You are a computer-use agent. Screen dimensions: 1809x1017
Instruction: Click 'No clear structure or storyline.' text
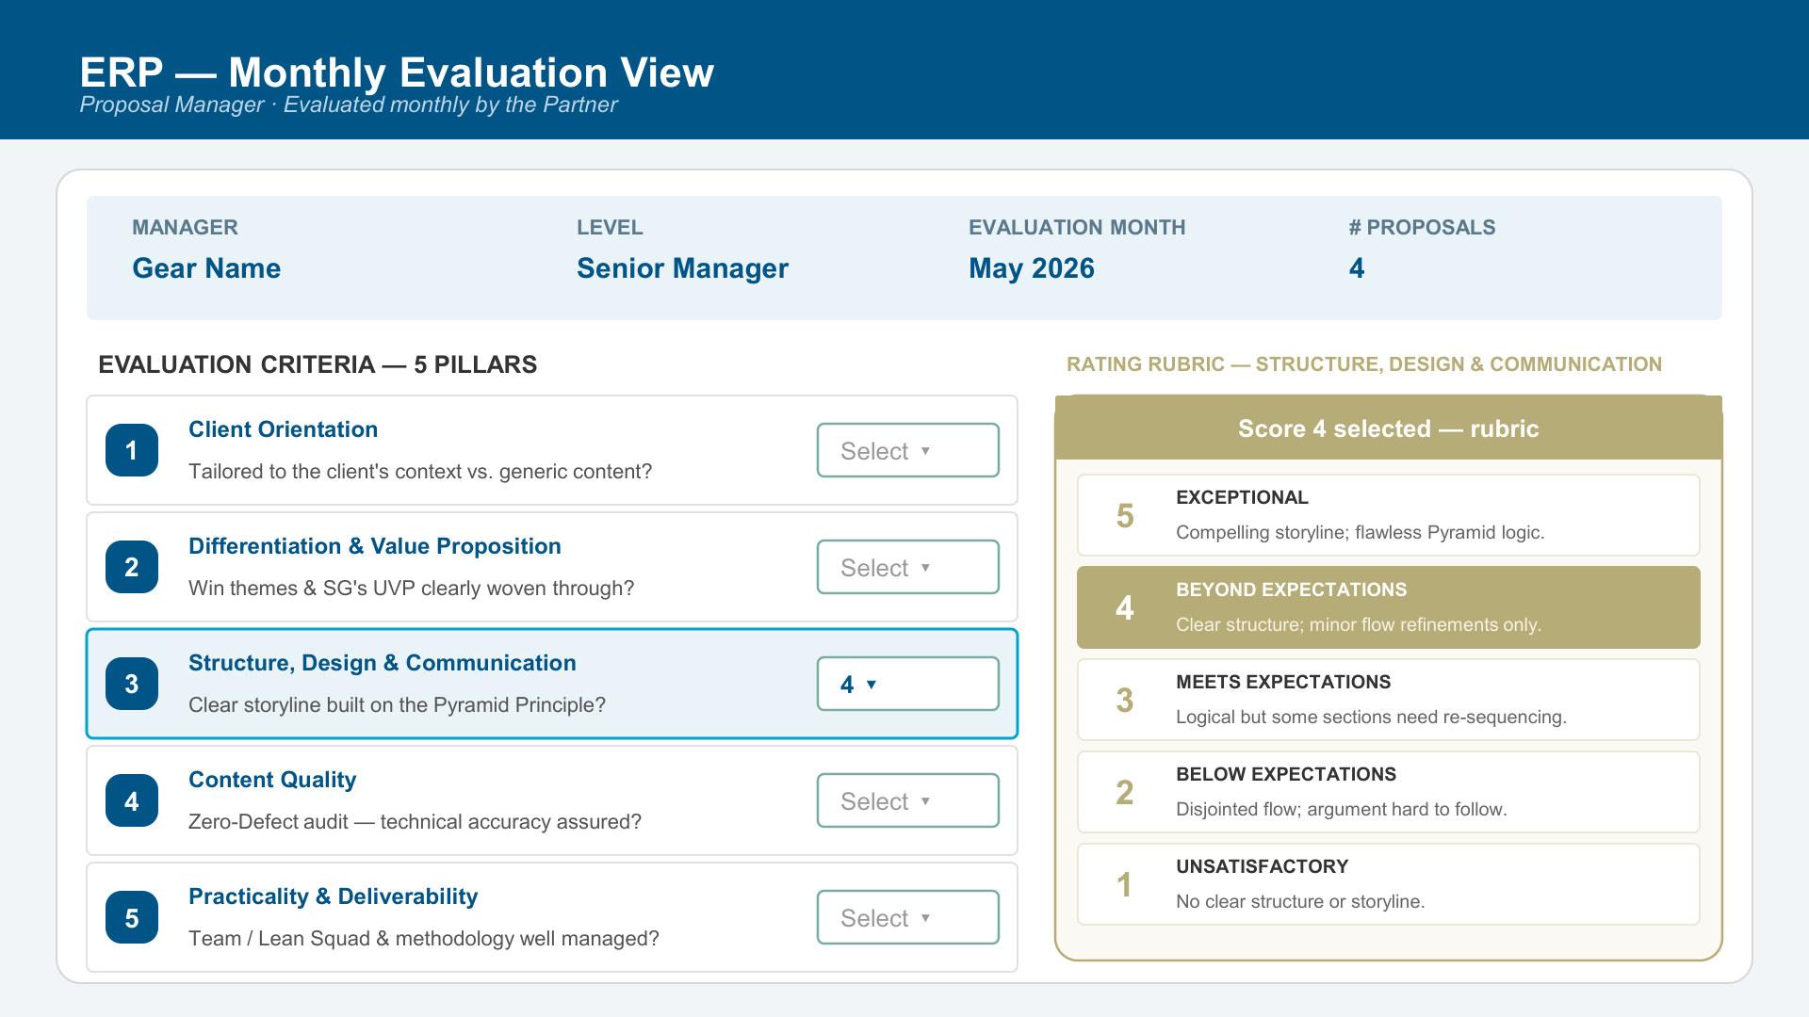[x=1300, y=901]
